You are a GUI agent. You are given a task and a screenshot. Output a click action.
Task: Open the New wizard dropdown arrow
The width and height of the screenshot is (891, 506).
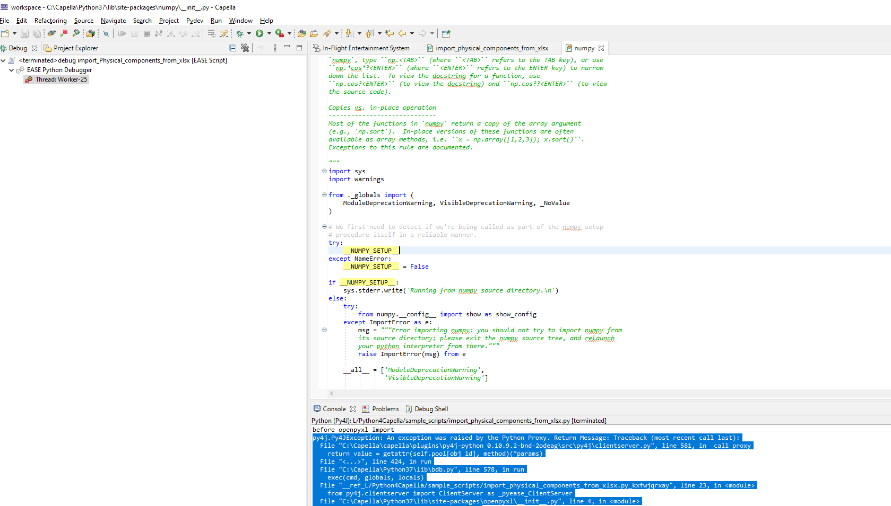(x=13, y=33)
